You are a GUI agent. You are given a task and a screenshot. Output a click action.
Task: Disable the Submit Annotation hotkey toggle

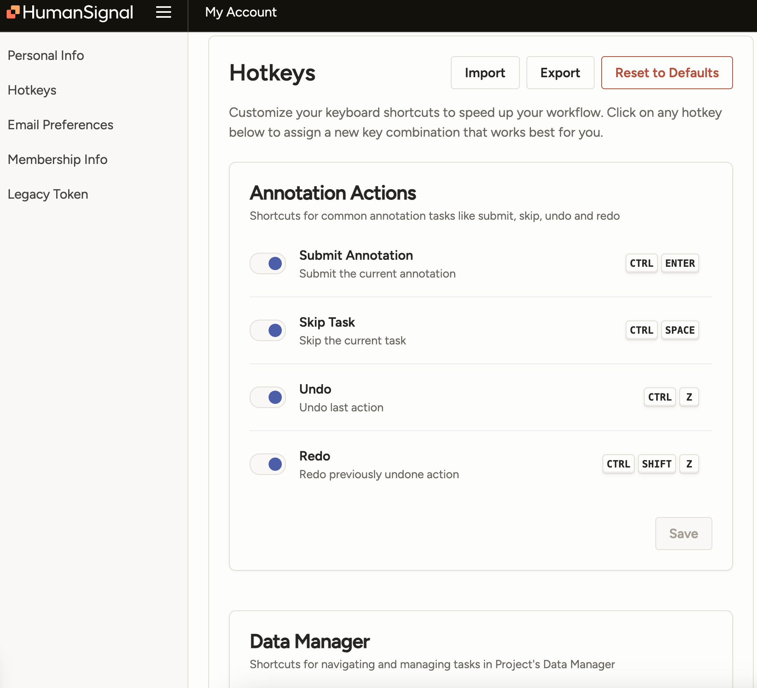point(268,263)
